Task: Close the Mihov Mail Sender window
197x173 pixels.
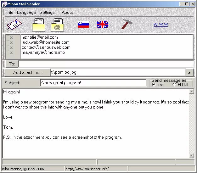Action: (x=193, y=4)
